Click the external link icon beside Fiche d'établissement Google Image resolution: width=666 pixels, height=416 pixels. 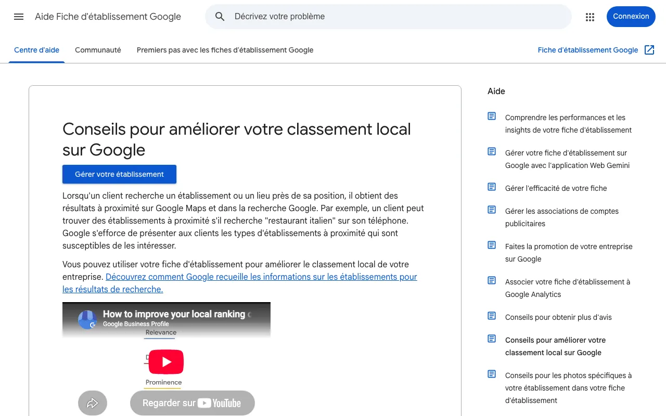[649, 50]
